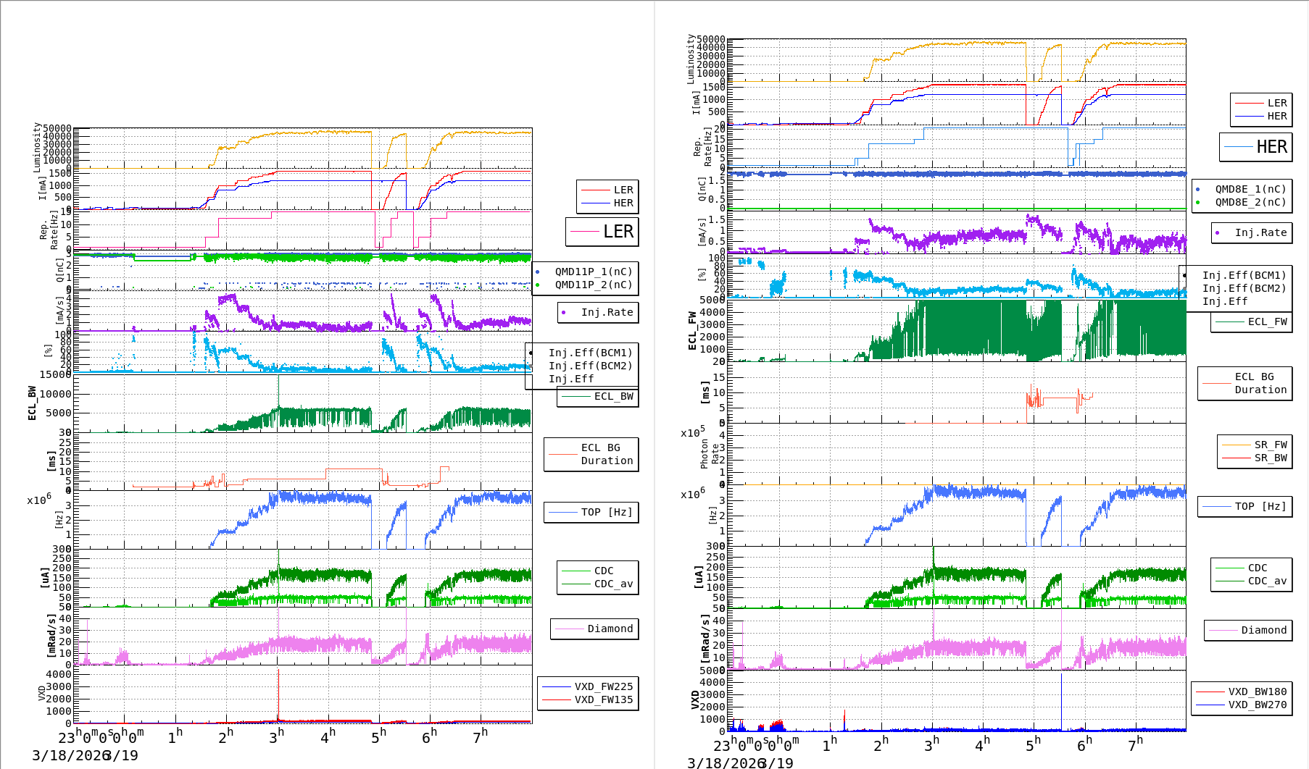Click the SR_FW orange line swatch

[1236, 445]
